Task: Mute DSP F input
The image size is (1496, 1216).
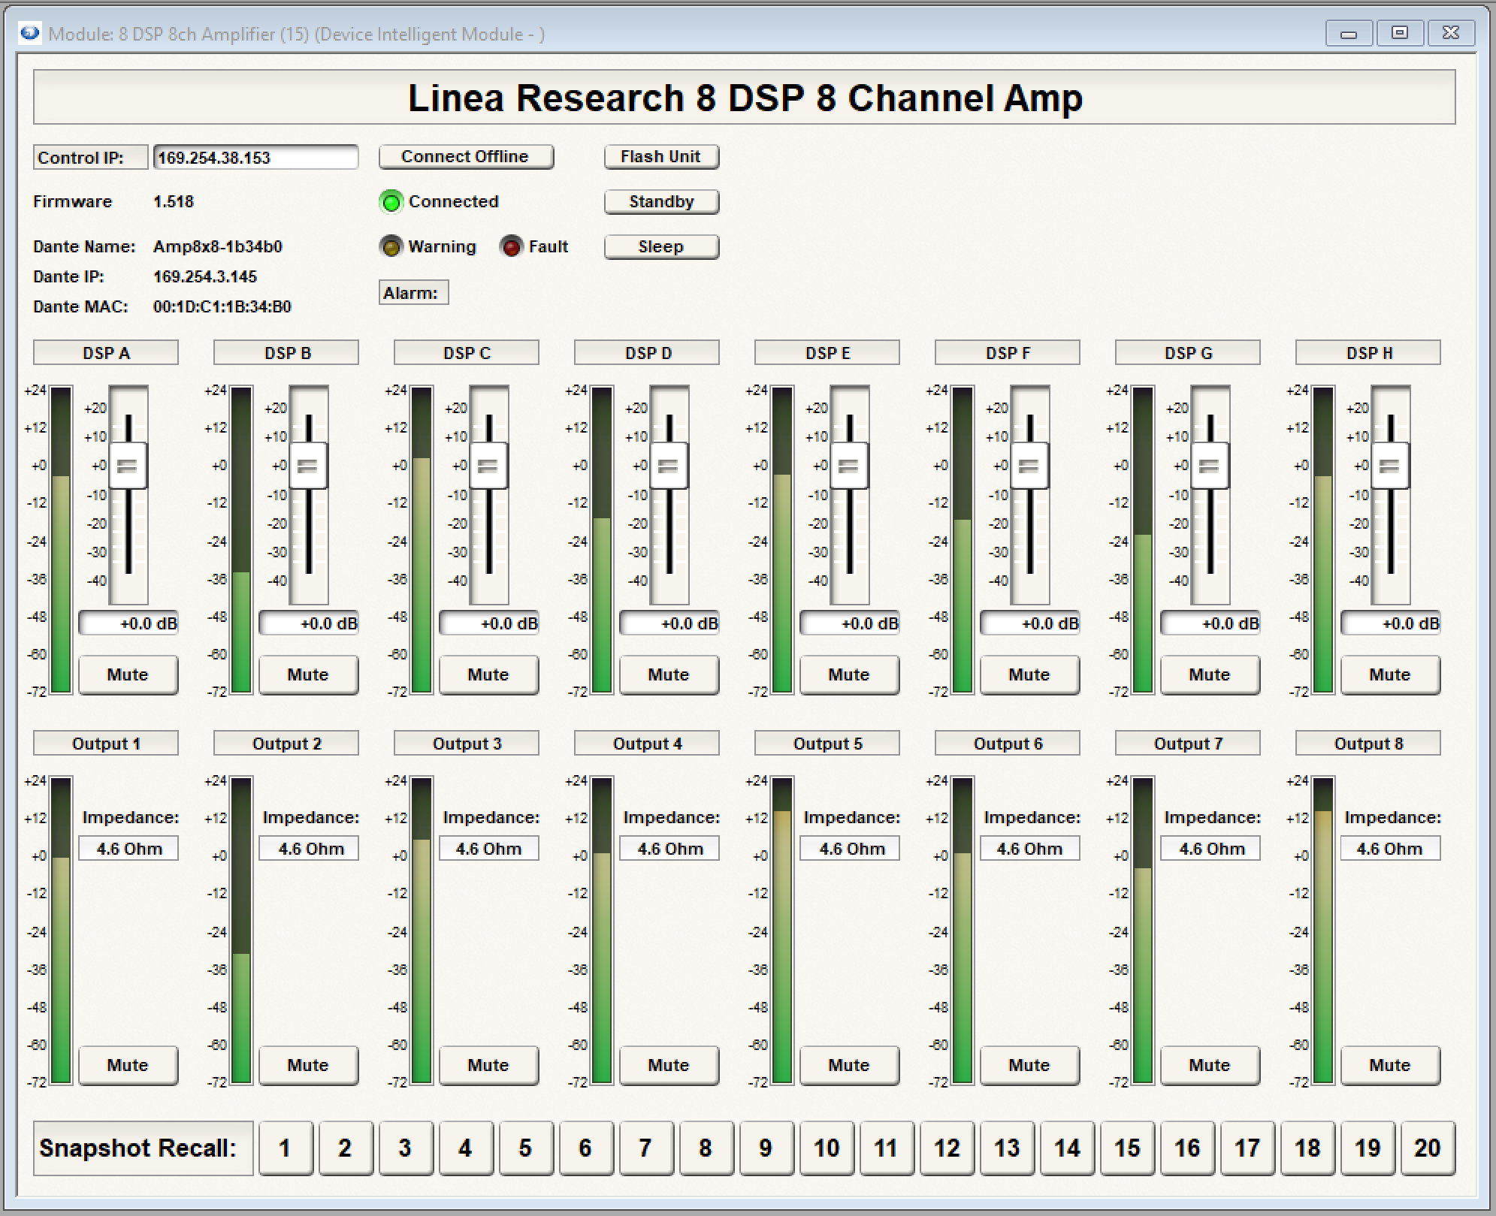Action: 1029,674
